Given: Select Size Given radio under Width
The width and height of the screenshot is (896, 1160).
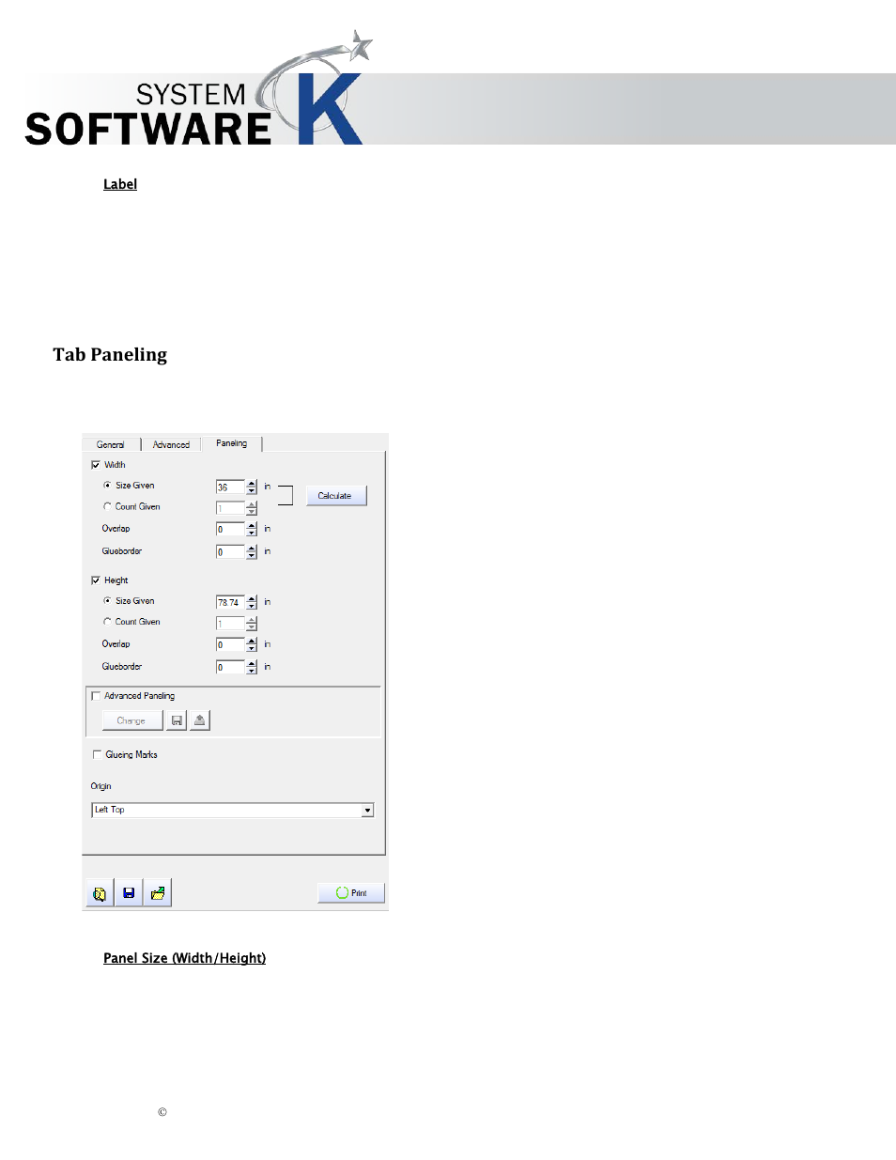Looking at the screenshot, I should point(107,486).
